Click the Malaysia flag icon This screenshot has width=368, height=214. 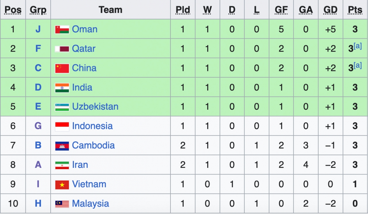(62, 204)
